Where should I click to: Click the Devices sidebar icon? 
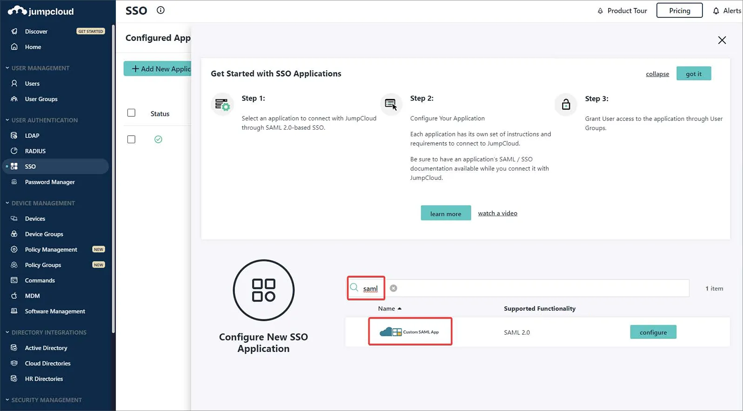pos(14,219)
